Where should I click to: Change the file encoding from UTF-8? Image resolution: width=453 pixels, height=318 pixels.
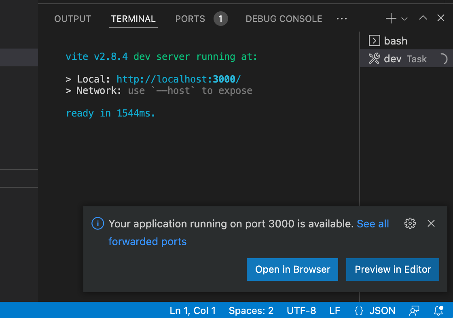(x=301, y=310)
